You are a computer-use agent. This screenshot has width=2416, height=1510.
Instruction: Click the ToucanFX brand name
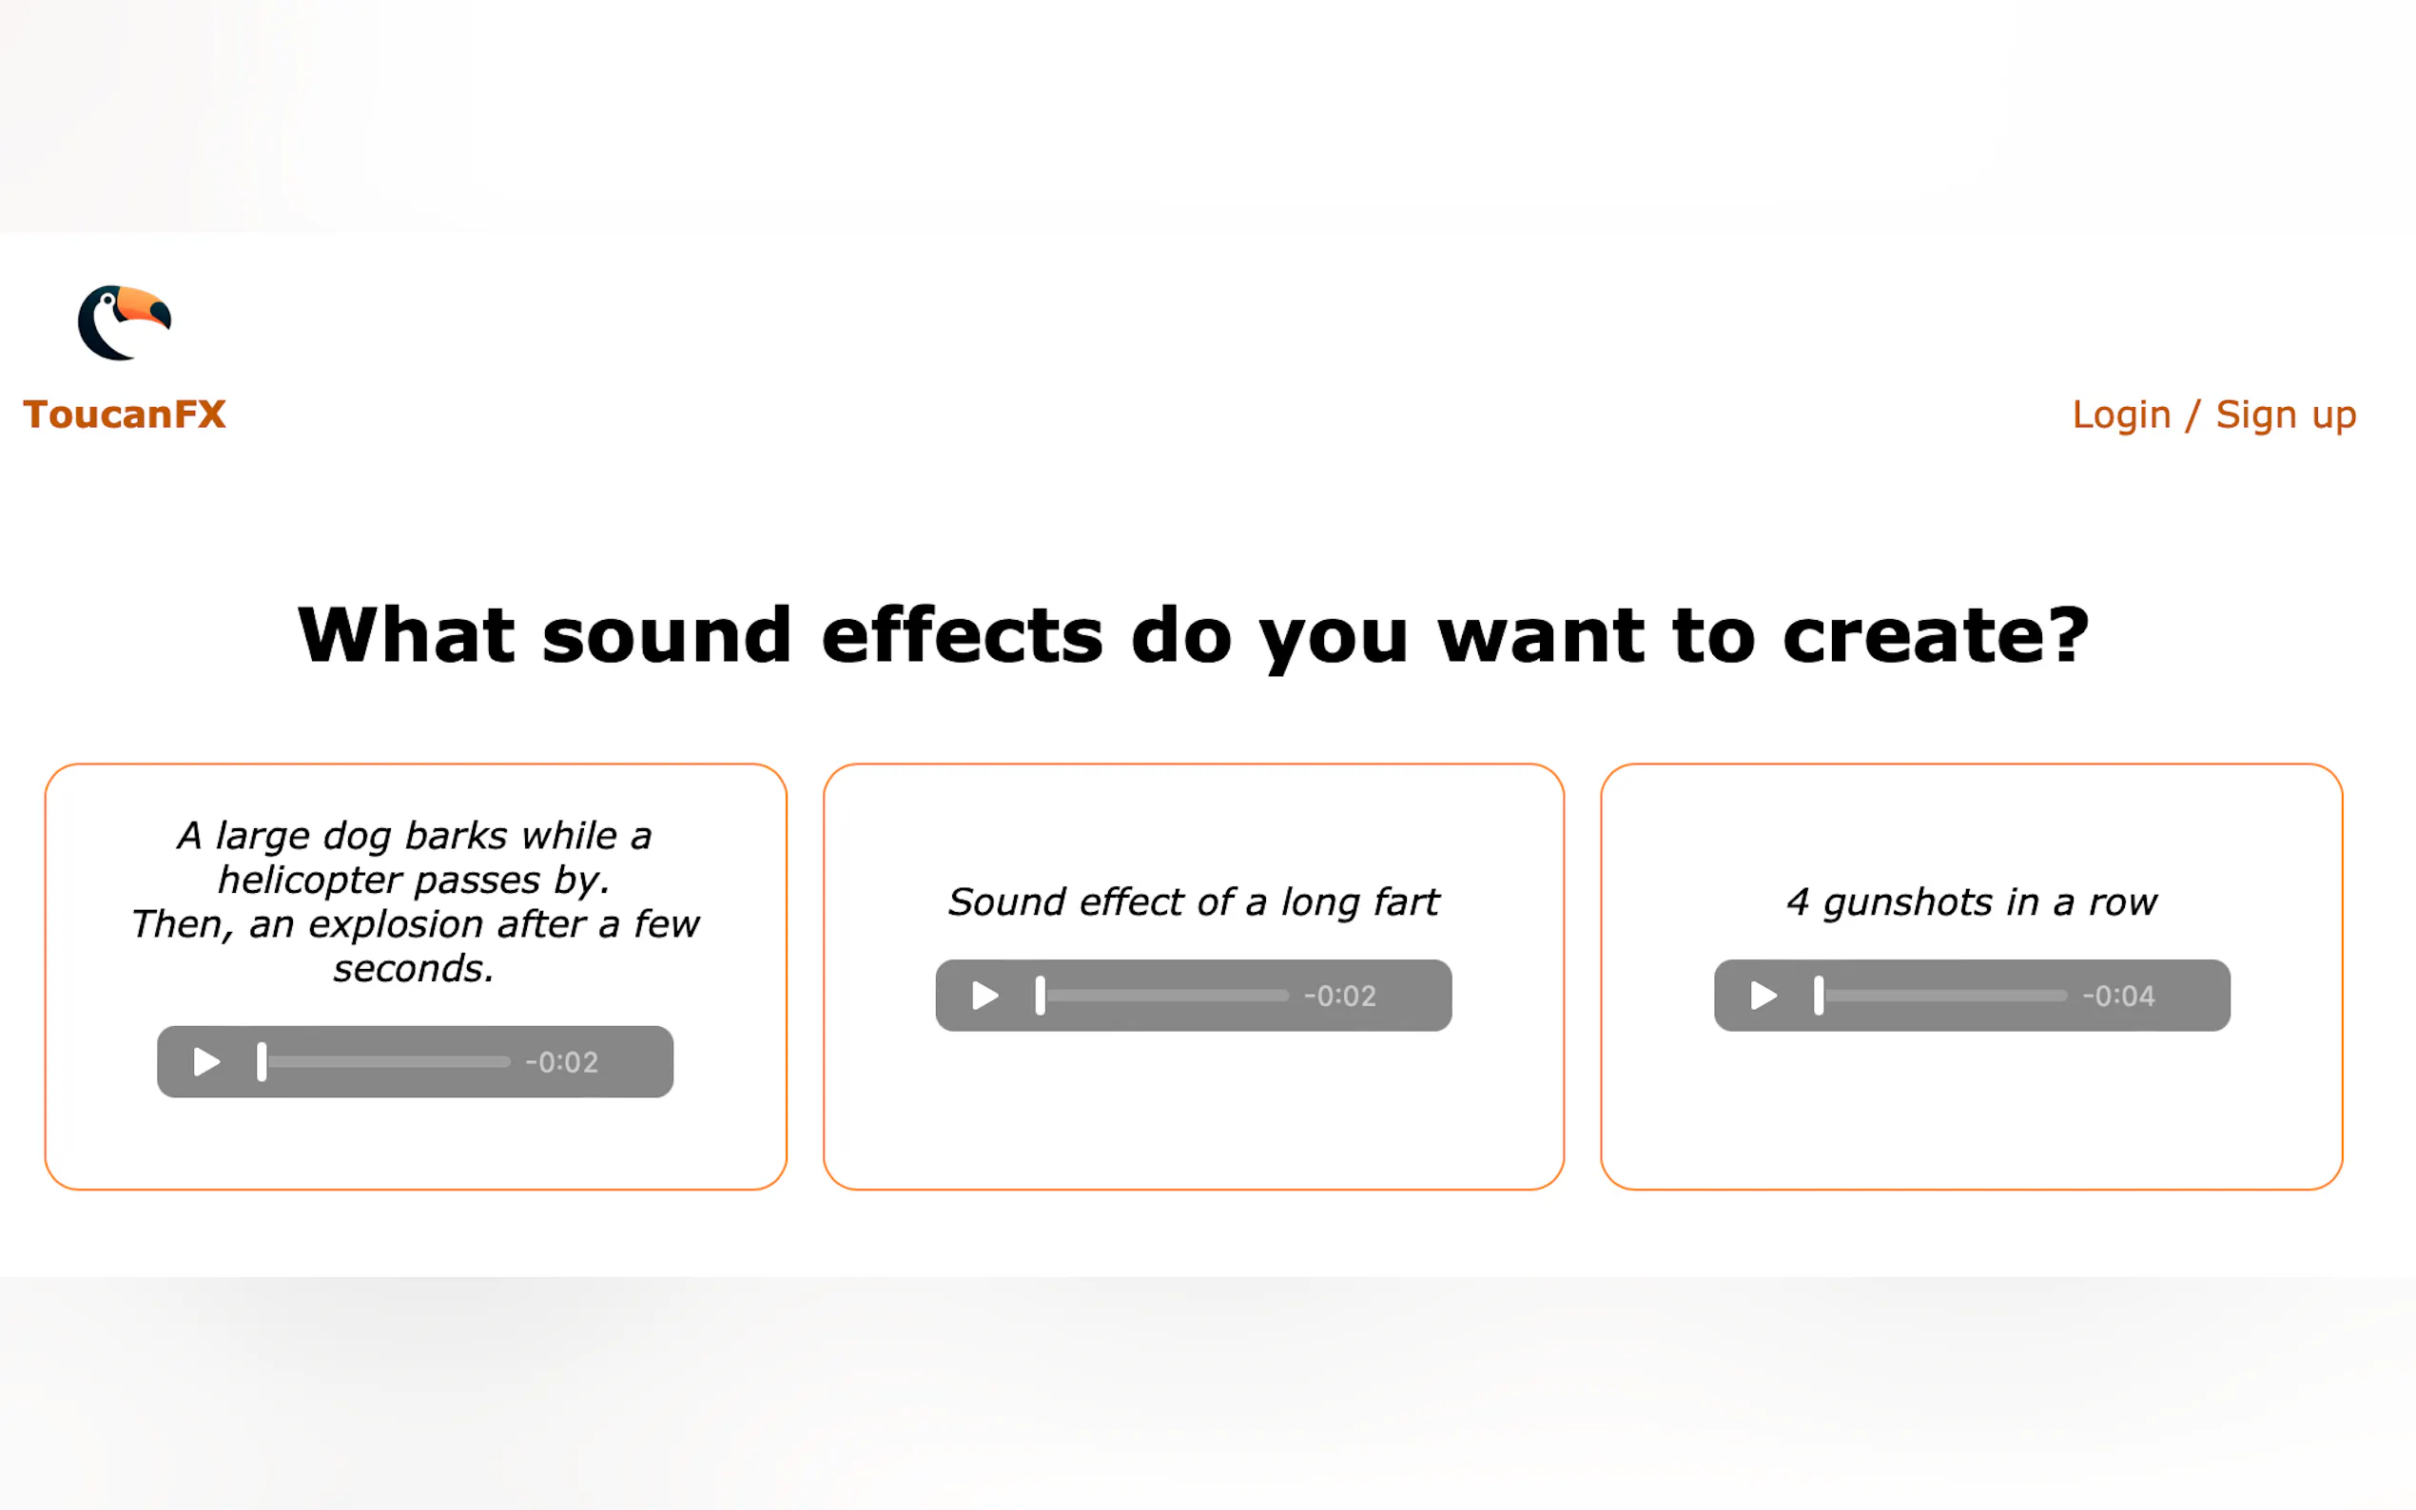point(125,415)
